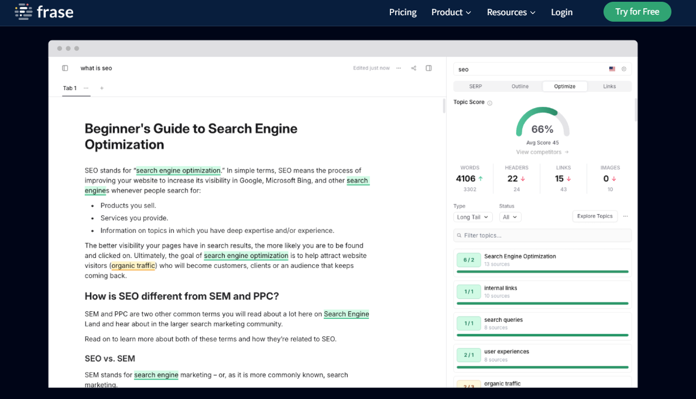Open the Long Tail type dropdown
The image size is (696, 399).
pyautogui.click(x=473, y=217)
